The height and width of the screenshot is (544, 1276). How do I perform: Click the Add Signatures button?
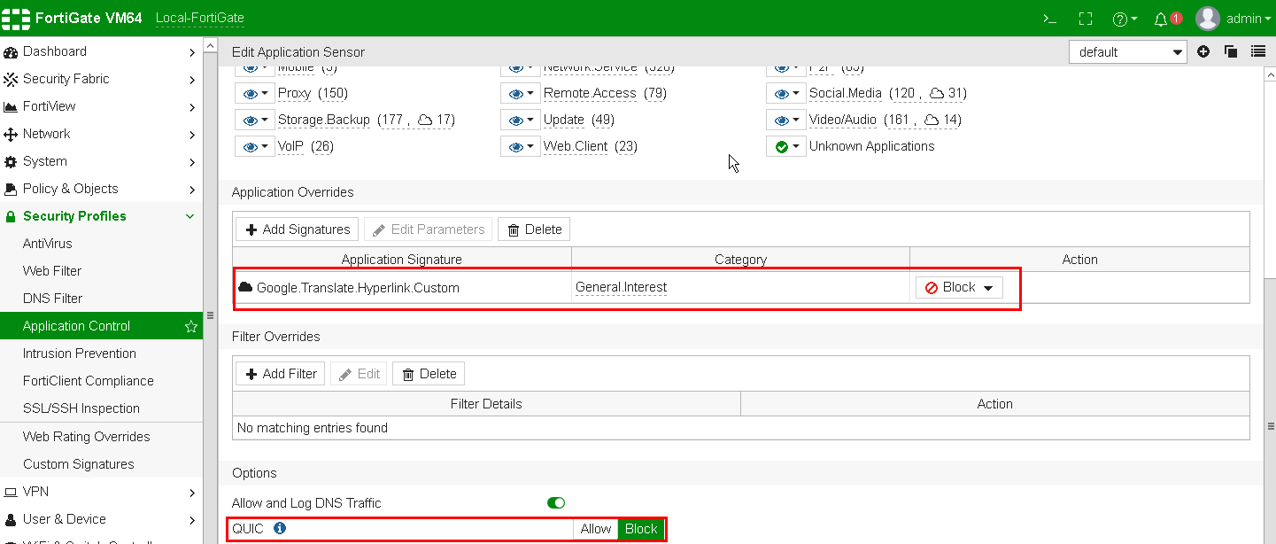click(x=296, y=229)
